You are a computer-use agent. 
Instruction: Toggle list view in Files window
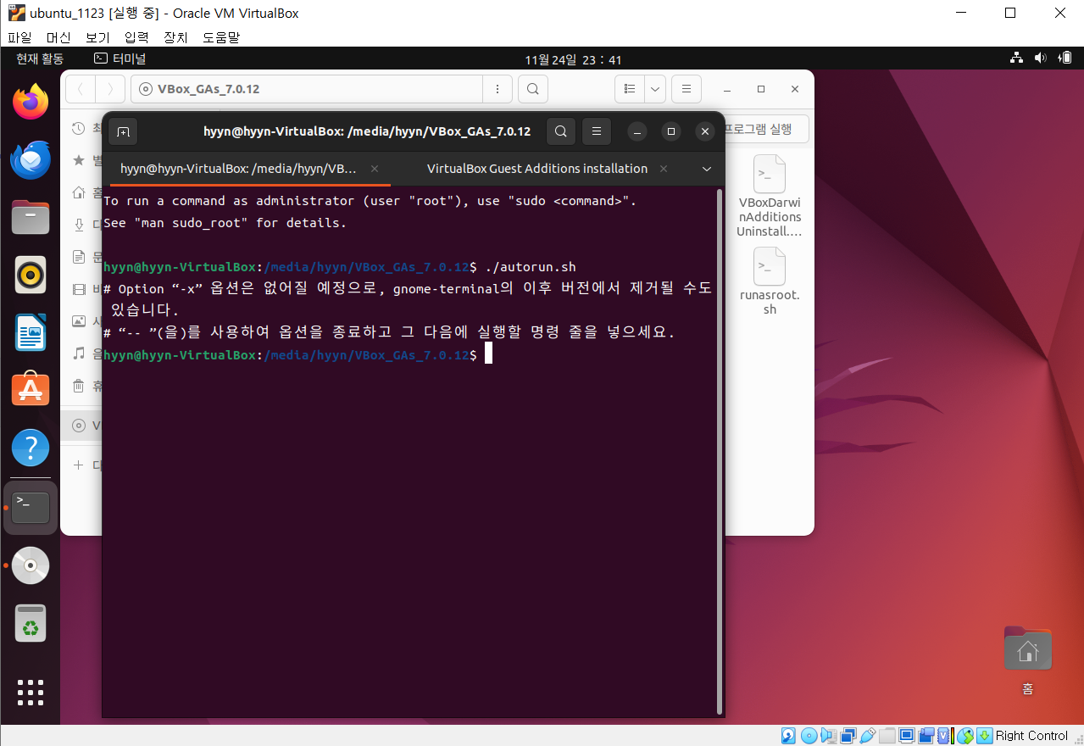coord(630,89)
